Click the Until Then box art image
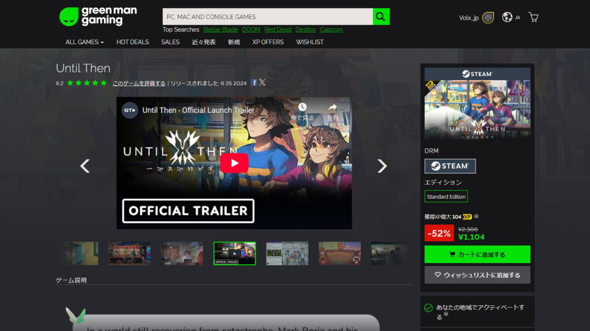This screenshot has width=590, height=331. pos(477,110)
